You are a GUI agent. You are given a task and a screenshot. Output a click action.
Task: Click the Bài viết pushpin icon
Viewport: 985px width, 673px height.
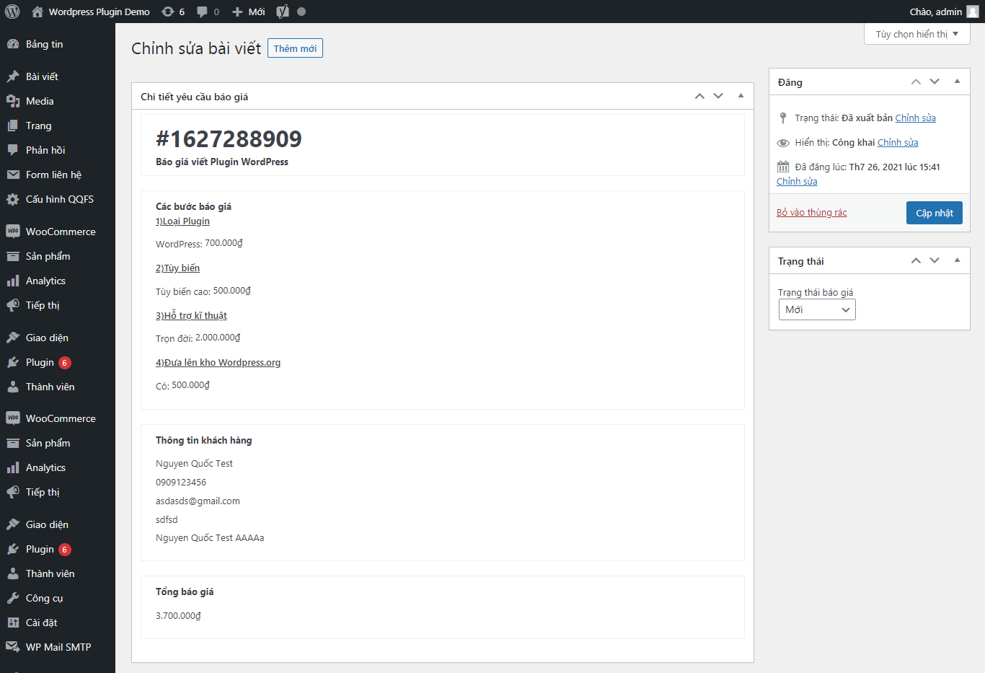coord(13,76)
